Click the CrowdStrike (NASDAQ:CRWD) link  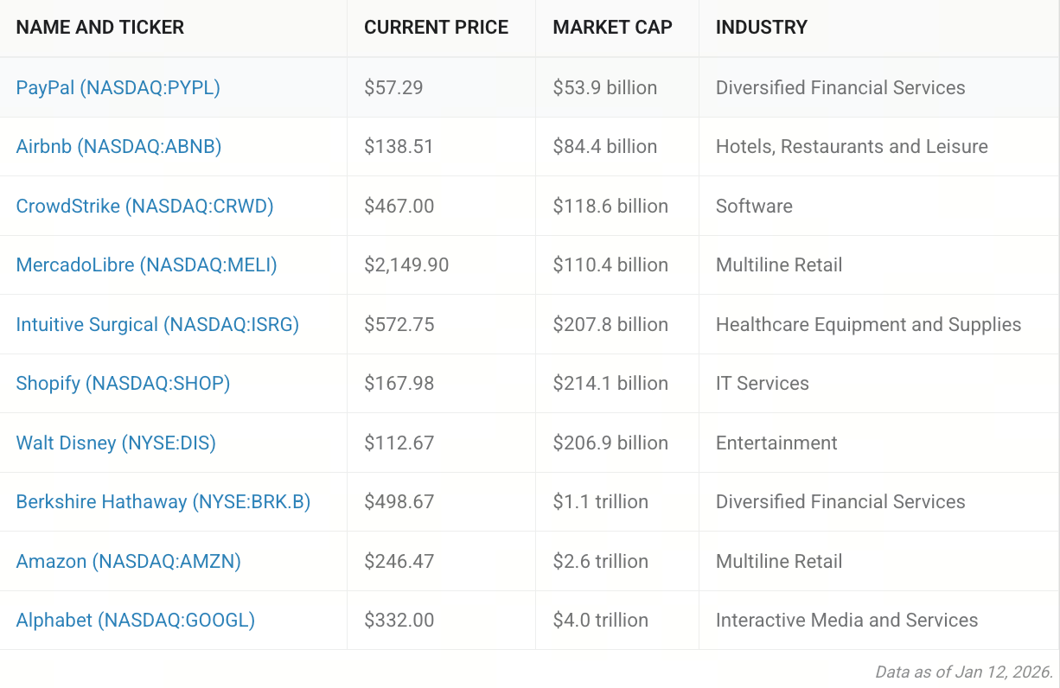(144, 206)
